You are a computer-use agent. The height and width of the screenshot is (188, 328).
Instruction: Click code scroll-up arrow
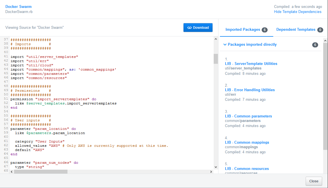pyautogui.click(x=216, y=39)
